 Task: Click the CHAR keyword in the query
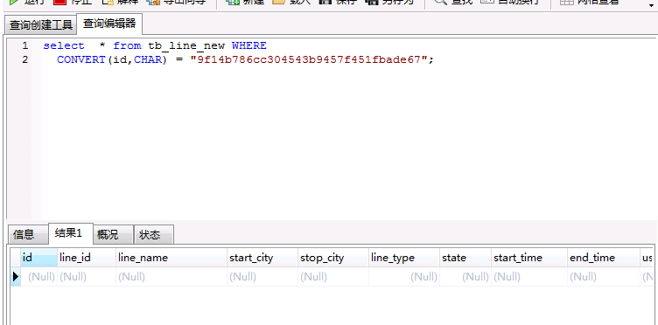click(148, 59)
